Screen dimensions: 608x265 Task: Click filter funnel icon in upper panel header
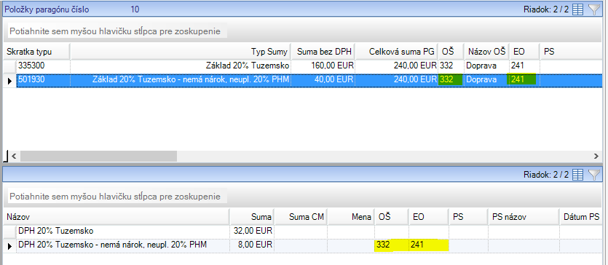[594, 9]
